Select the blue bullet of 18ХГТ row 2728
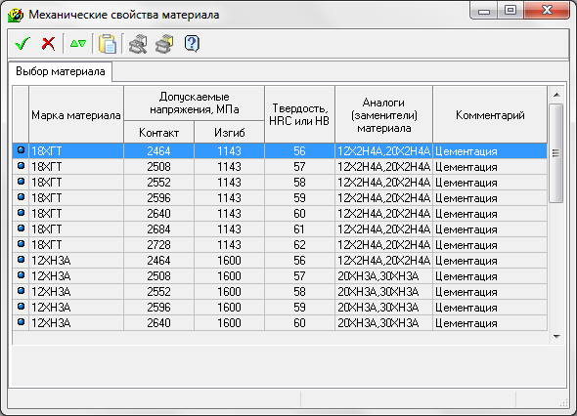The width and height of the screenshot is (577, 416). point(21,244)
